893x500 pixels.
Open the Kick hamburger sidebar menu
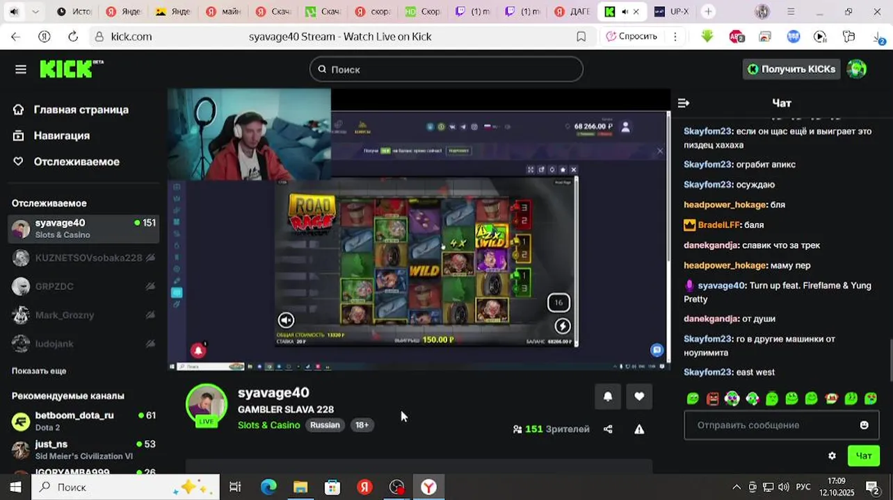[21, 69]
